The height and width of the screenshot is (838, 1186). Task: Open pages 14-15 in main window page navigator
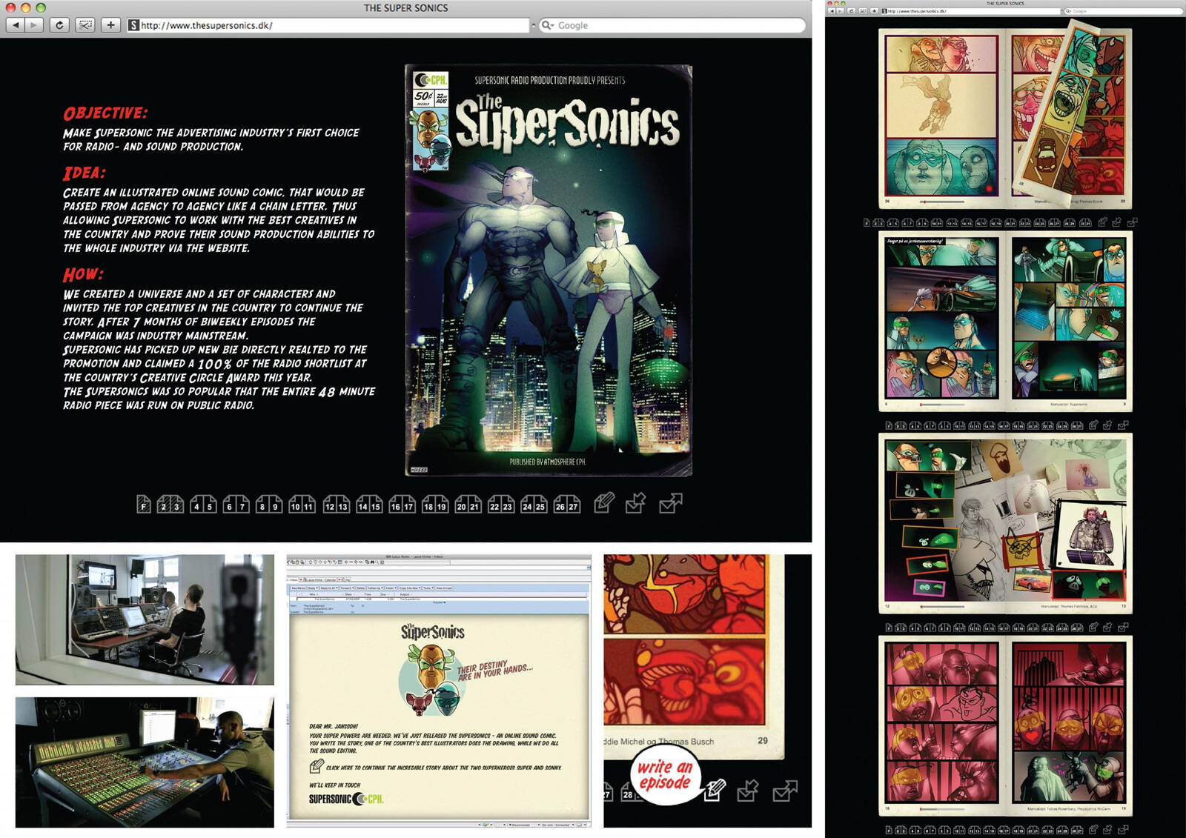369,505
